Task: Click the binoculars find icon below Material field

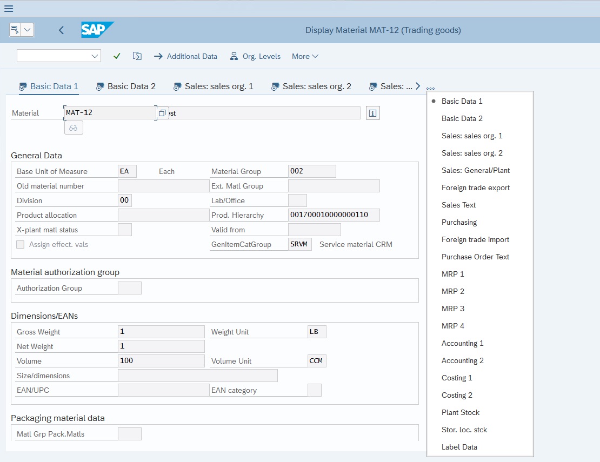Action: pyautogui.click(x=74, y=128)
